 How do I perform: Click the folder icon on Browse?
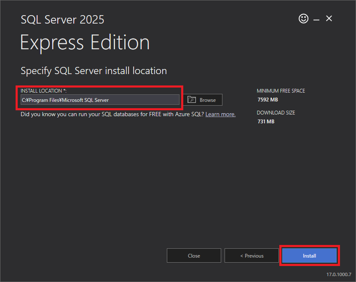pyautogui.click(x=192, y=100)
